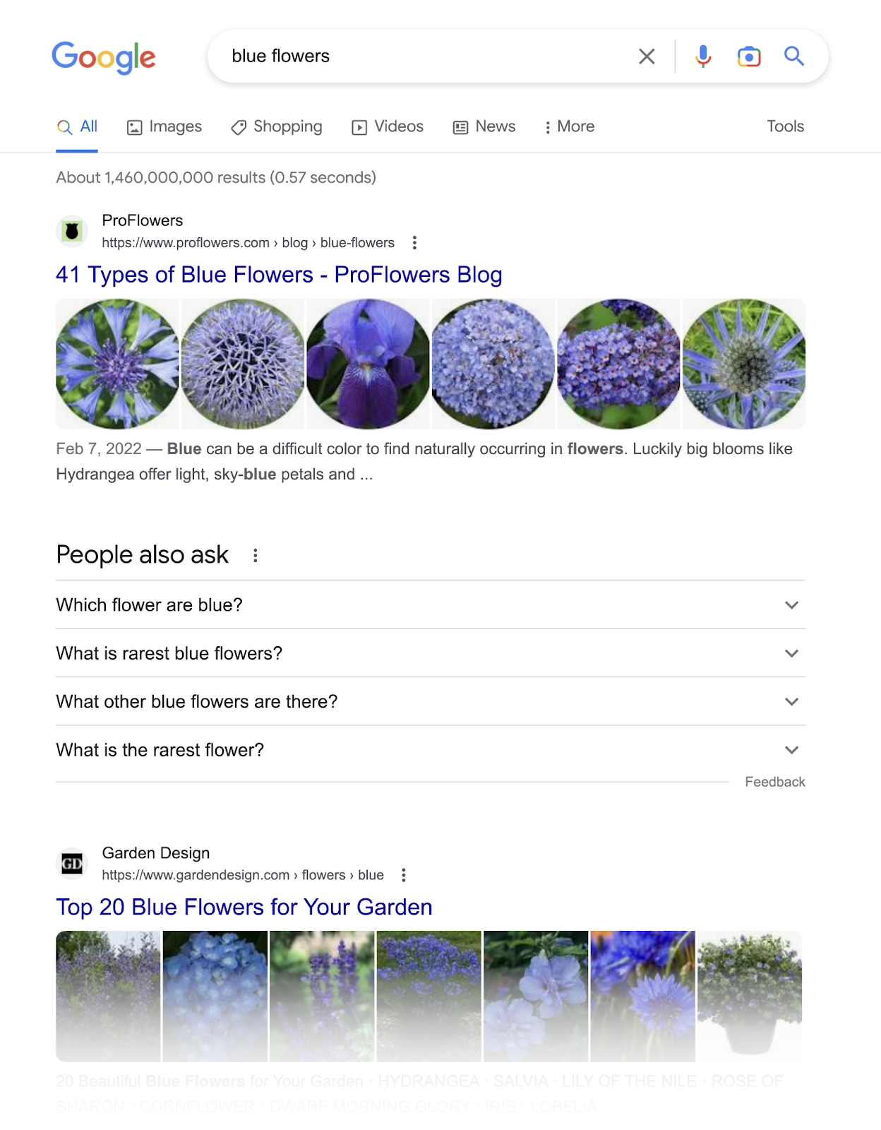Clear the search box with the X icon
This screenshot has width=881, height=1130.
[x=646, y=56]
